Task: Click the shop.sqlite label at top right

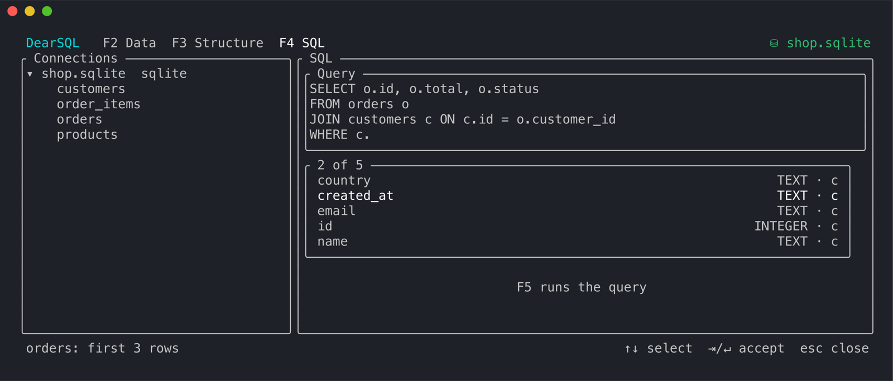Action: click(x=829, y=43)
